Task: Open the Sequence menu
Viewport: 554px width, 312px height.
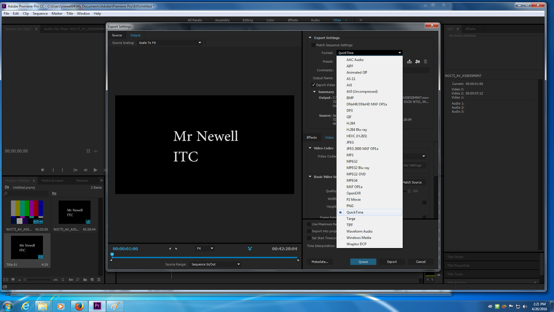Action: coord(40,14)
